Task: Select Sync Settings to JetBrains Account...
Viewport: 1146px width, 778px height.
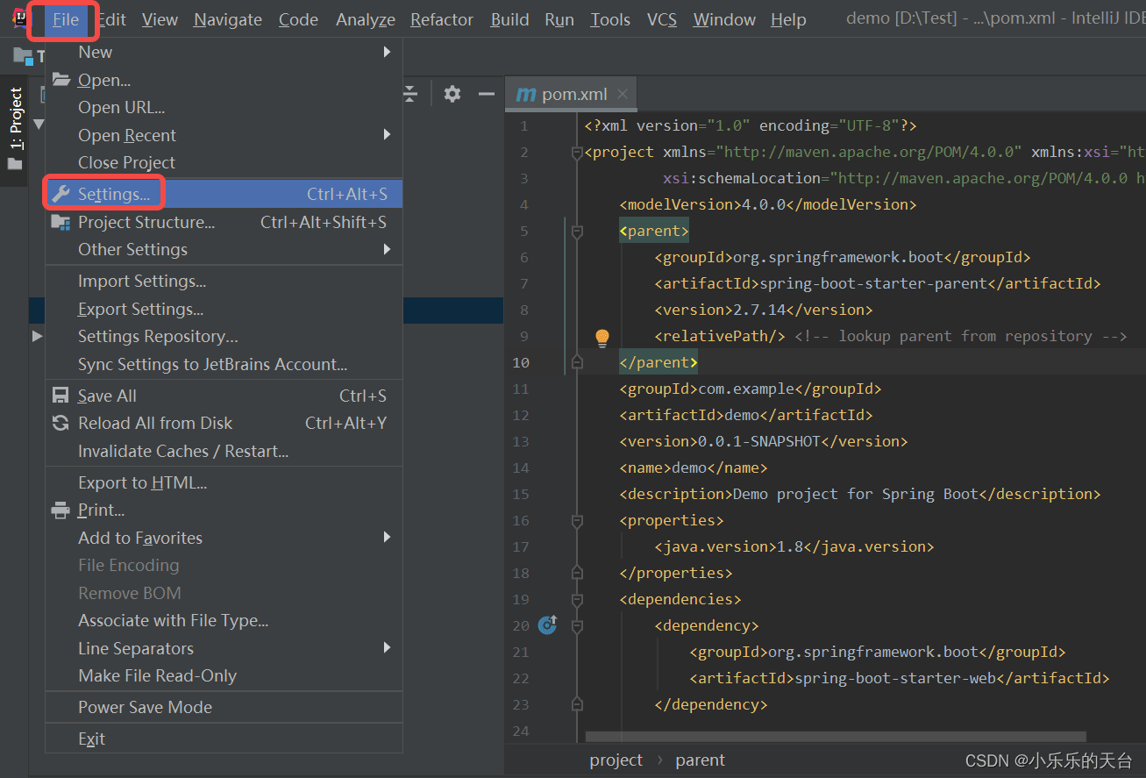Action: click(224, 364)
